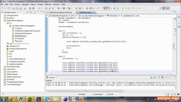Image resolution: width=181 pixels, height=102 pixels.
Task: Click the New file toolbar icon
Action: pos(3,8)
